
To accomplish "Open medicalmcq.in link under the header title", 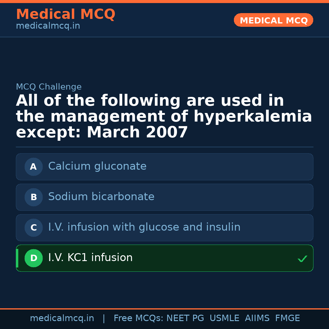I will coord(48,26).
